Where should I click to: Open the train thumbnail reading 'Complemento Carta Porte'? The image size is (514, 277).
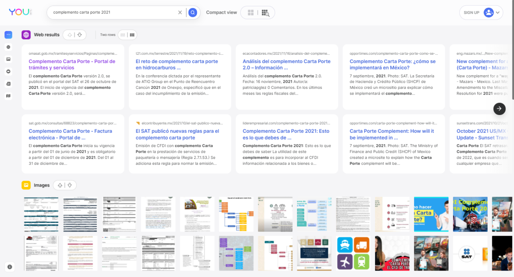pyautogui.click(x=470, y=214)
